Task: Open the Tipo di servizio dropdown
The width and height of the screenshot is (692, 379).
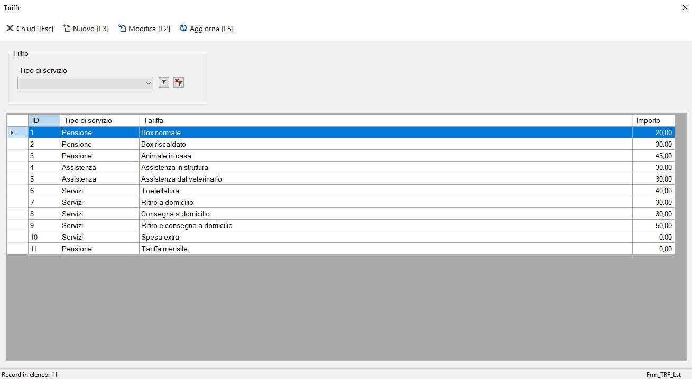Action: [x=148, y=83]
